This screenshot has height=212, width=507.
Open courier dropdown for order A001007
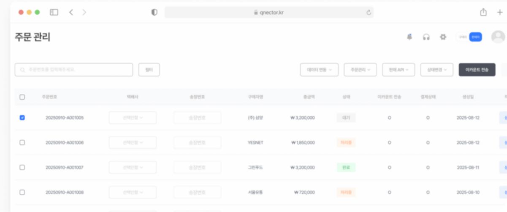pos(133,168)
